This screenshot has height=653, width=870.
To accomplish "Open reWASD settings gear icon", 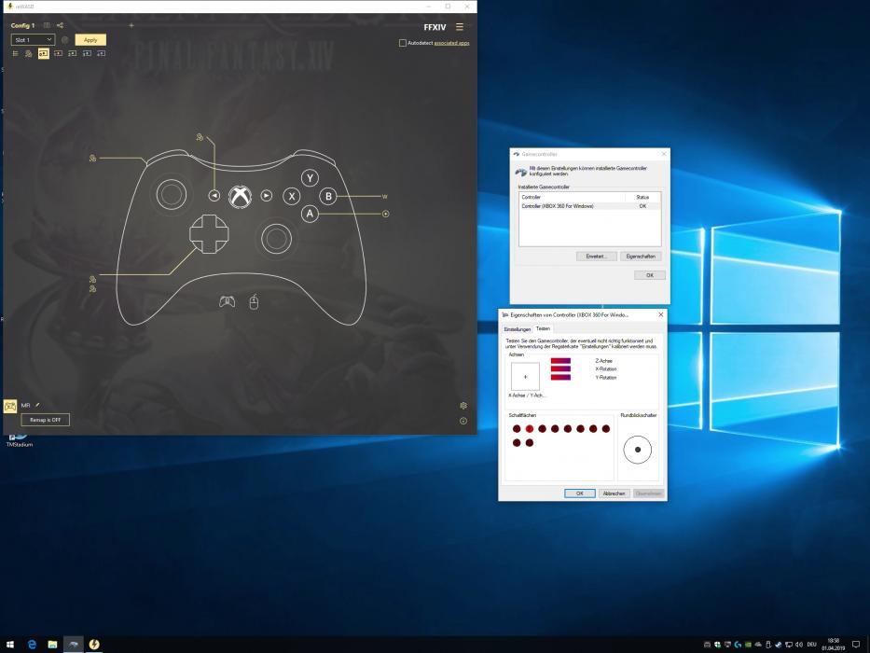I will pos(463,406).
